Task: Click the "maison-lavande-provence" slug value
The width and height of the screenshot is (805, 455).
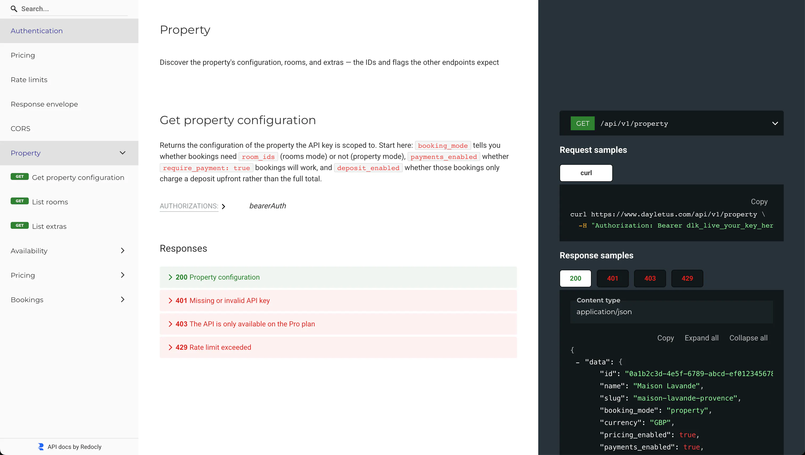Action: point(685,398)
